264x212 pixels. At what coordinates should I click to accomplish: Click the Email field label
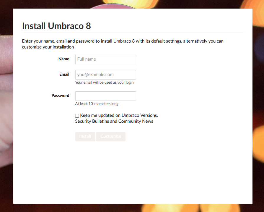[64, 74]
